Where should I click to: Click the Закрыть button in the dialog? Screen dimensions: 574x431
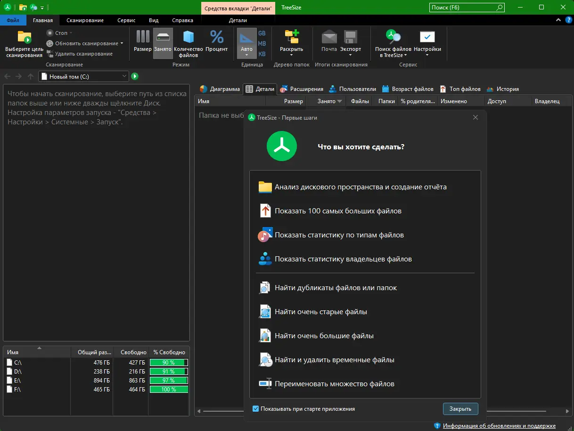coord(460,409)
